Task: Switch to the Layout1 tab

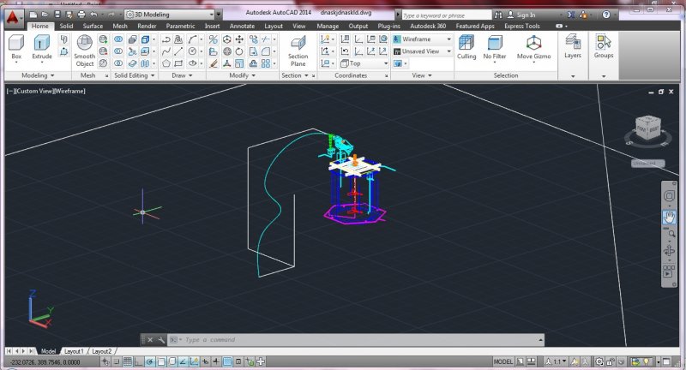Action: tap(74, 351)
